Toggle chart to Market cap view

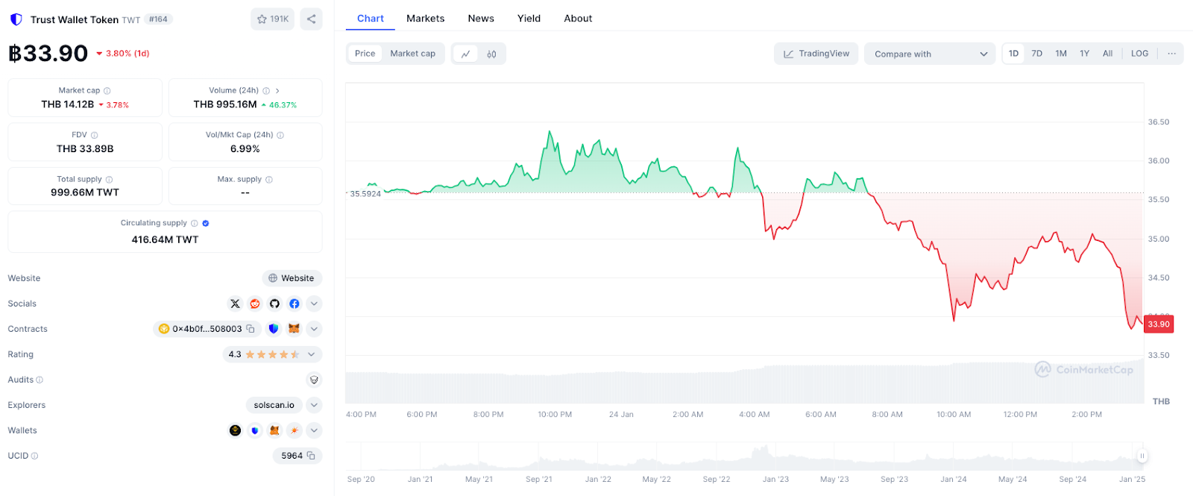click(412, 54)
